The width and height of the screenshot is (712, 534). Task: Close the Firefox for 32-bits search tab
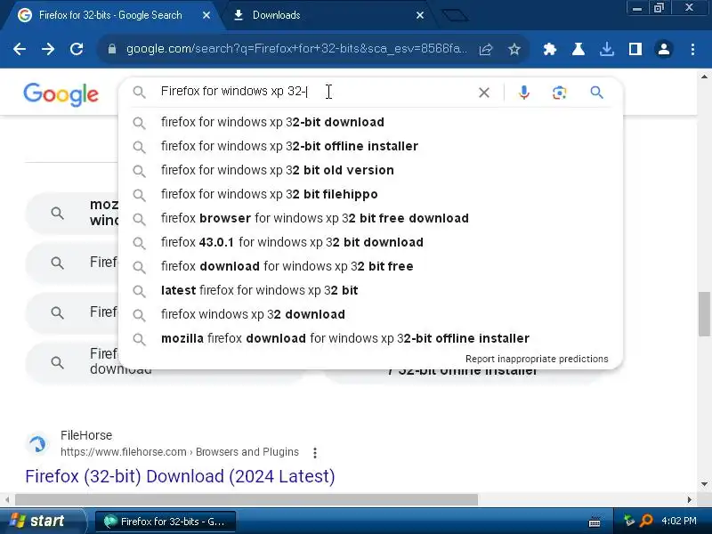point(206,15)
